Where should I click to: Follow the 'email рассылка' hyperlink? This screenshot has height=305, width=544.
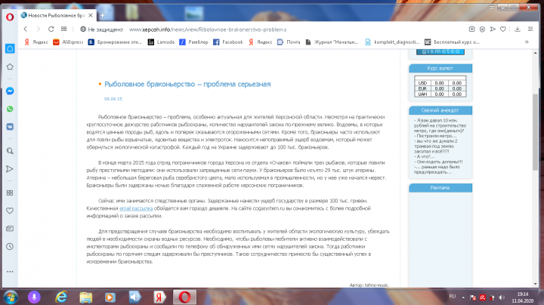coord(136,208)
